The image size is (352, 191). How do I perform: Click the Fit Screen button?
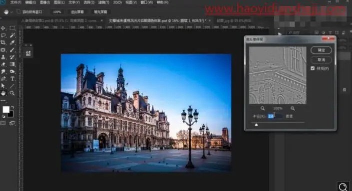[77, 12]
